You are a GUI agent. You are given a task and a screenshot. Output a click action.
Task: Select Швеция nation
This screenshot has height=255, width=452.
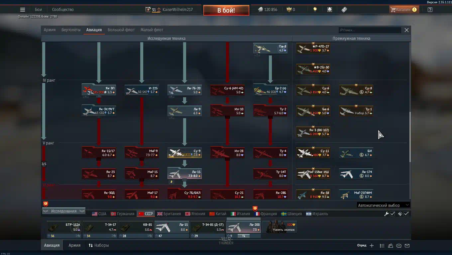pyautogui.click(x=291, y=214)
